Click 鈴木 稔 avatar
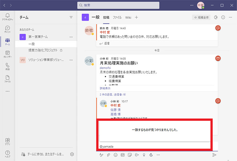Viewport: 237px width, 161px height. click(x=89, y=31)
